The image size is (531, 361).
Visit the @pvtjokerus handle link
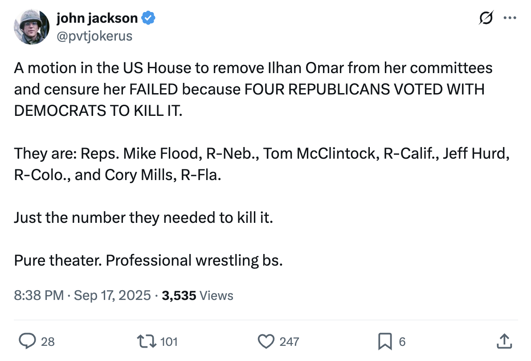click(x=94, y=36)
